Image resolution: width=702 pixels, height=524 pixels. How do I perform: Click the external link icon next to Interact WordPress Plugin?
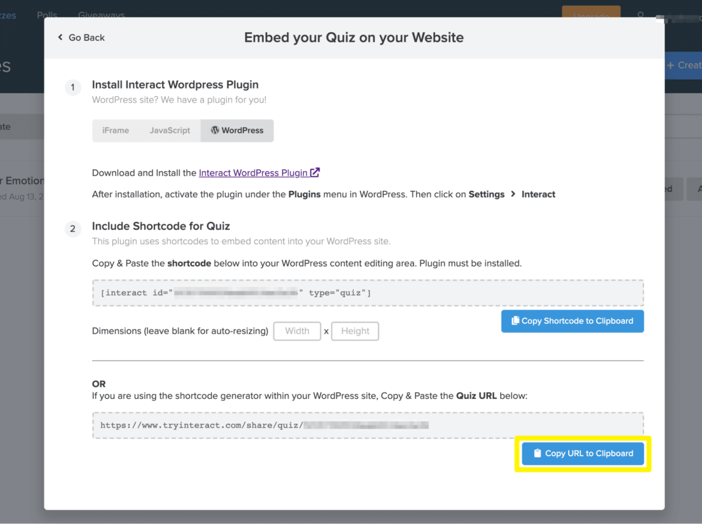pyautogui.click(x=315, y=173)
